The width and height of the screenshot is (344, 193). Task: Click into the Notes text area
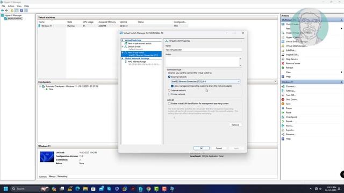pyautogui.click(x=202, y=62)
